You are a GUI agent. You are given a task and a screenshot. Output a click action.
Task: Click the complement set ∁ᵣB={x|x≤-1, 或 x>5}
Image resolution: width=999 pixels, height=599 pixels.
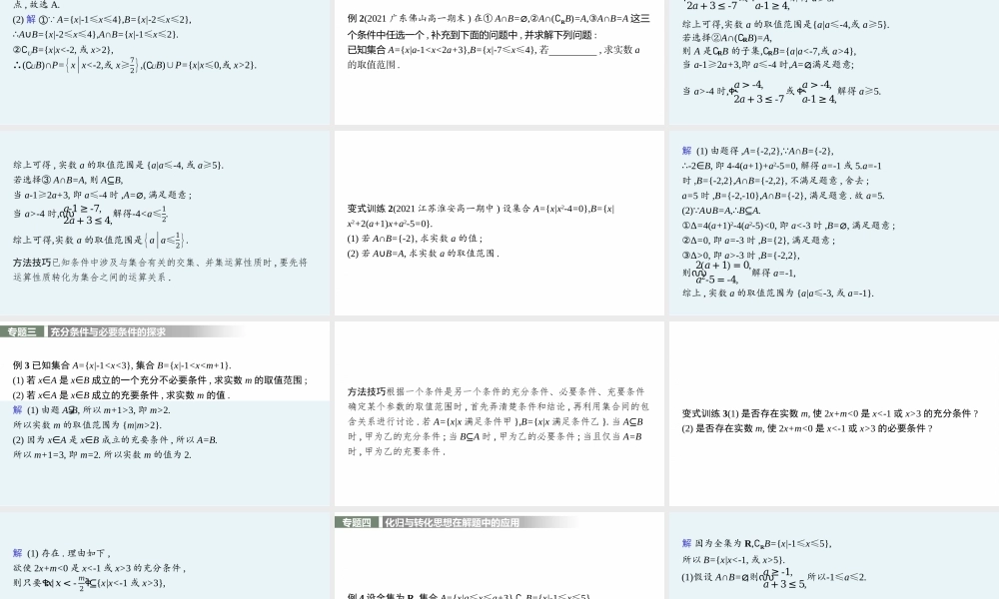[789, 542]
